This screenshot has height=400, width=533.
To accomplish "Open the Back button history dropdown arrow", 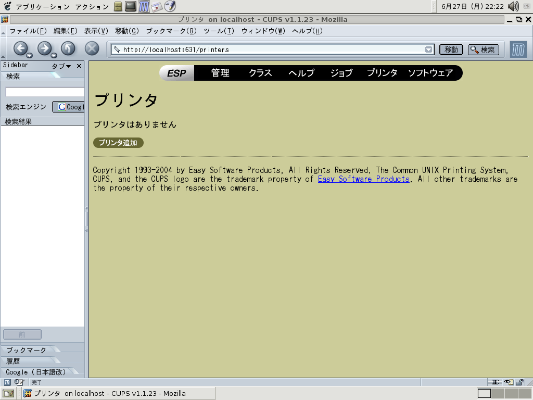I will tap(30, 55).
